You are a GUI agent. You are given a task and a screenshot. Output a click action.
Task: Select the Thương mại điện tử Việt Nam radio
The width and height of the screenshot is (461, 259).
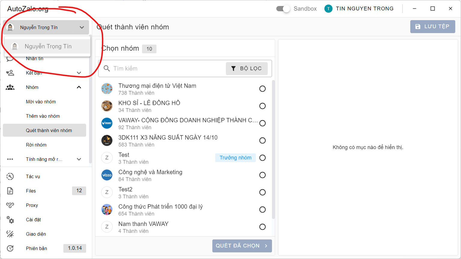click(x=262, y=89)
